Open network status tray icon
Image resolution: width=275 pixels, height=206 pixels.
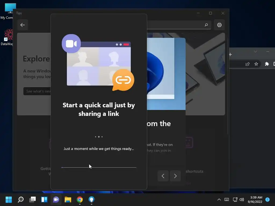235,200
